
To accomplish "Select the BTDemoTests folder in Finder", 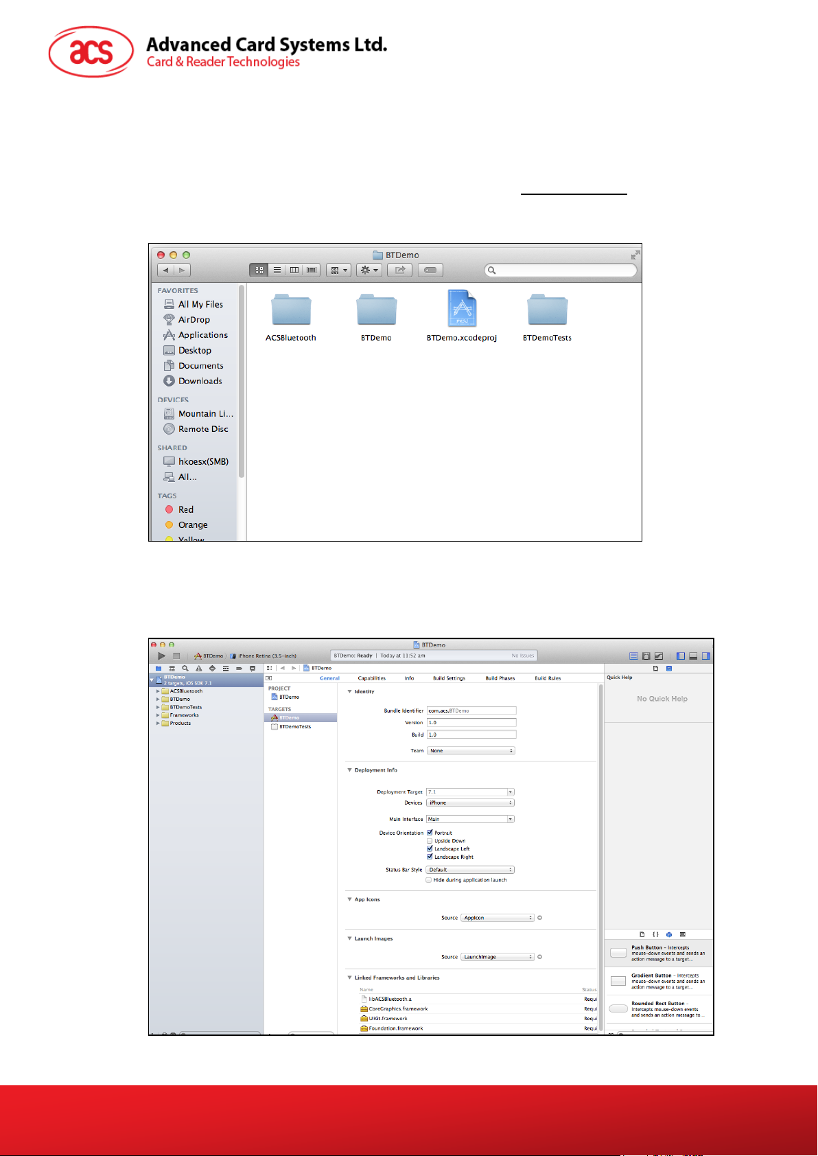I will coord(547,317).
